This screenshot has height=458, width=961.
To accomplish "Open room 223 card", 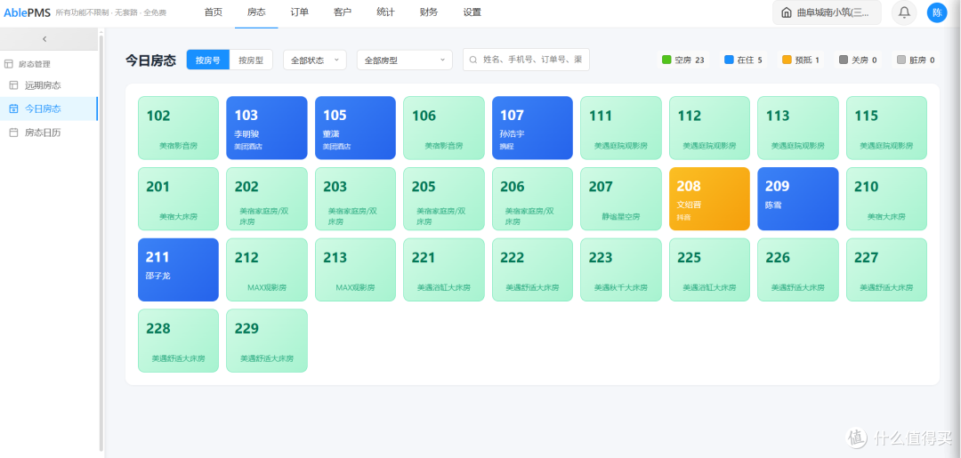I will [621, 270].
